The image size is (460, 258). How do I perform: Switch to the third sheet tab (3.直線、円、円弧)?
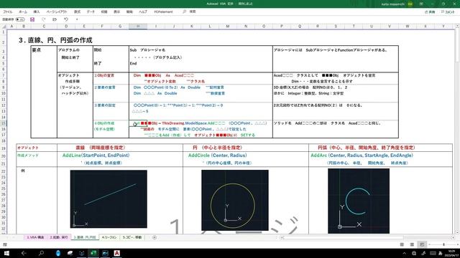(x=85, y=237)
